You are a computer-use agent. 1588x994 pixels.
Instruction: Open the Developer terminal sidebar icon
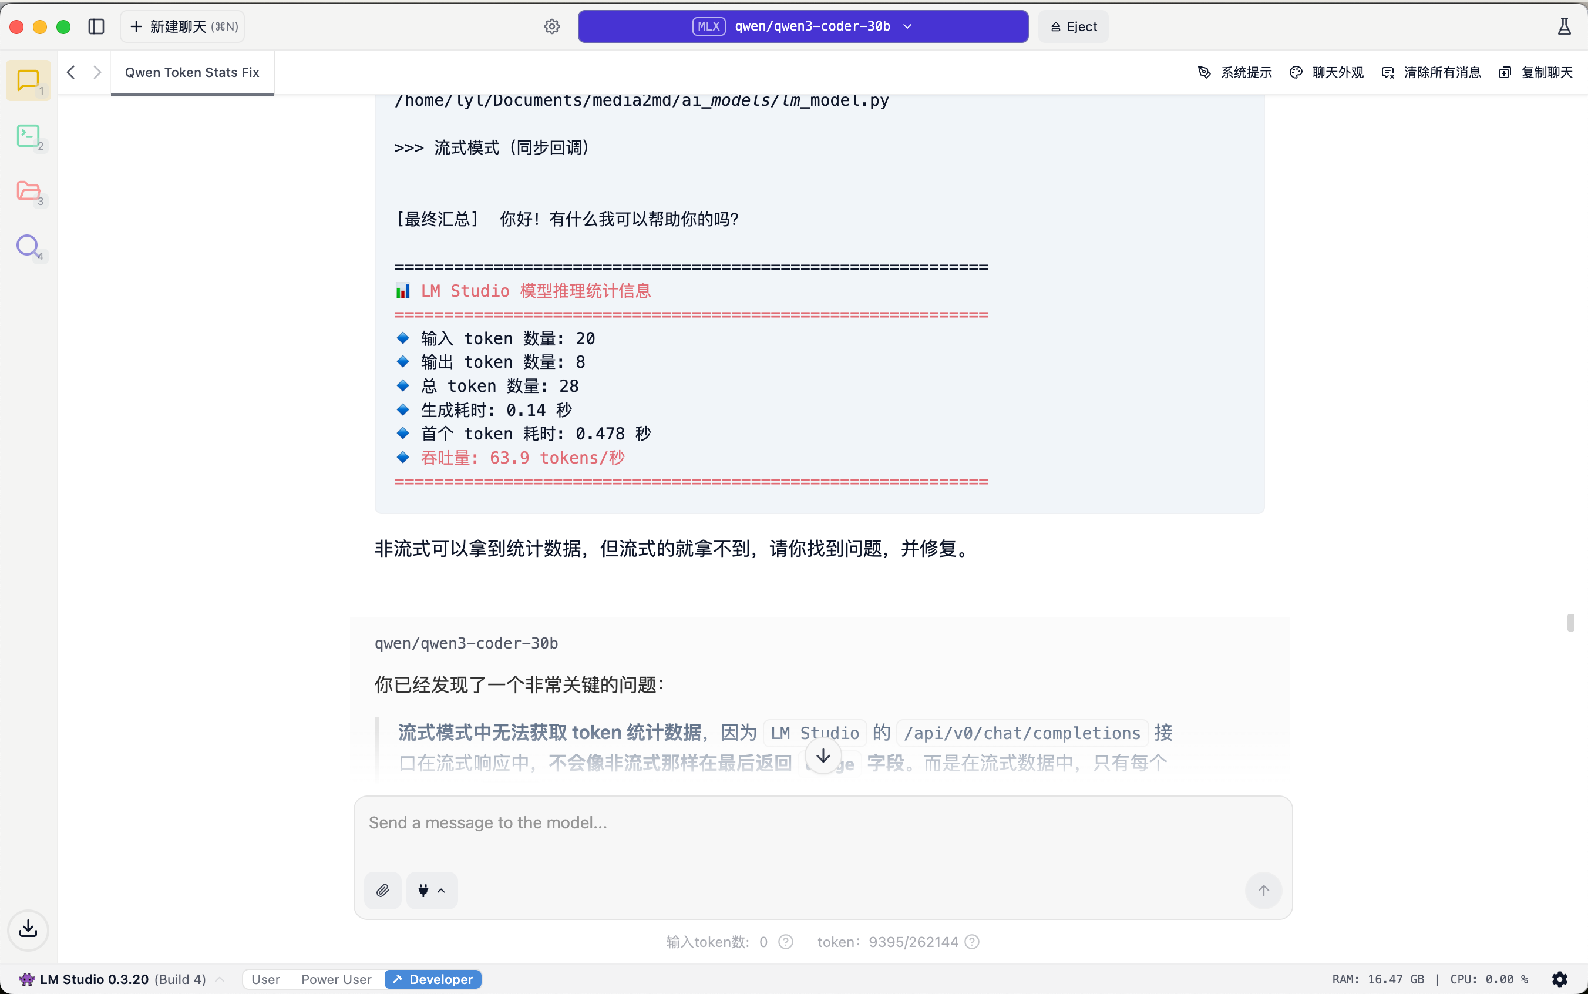tap(28, 136)
